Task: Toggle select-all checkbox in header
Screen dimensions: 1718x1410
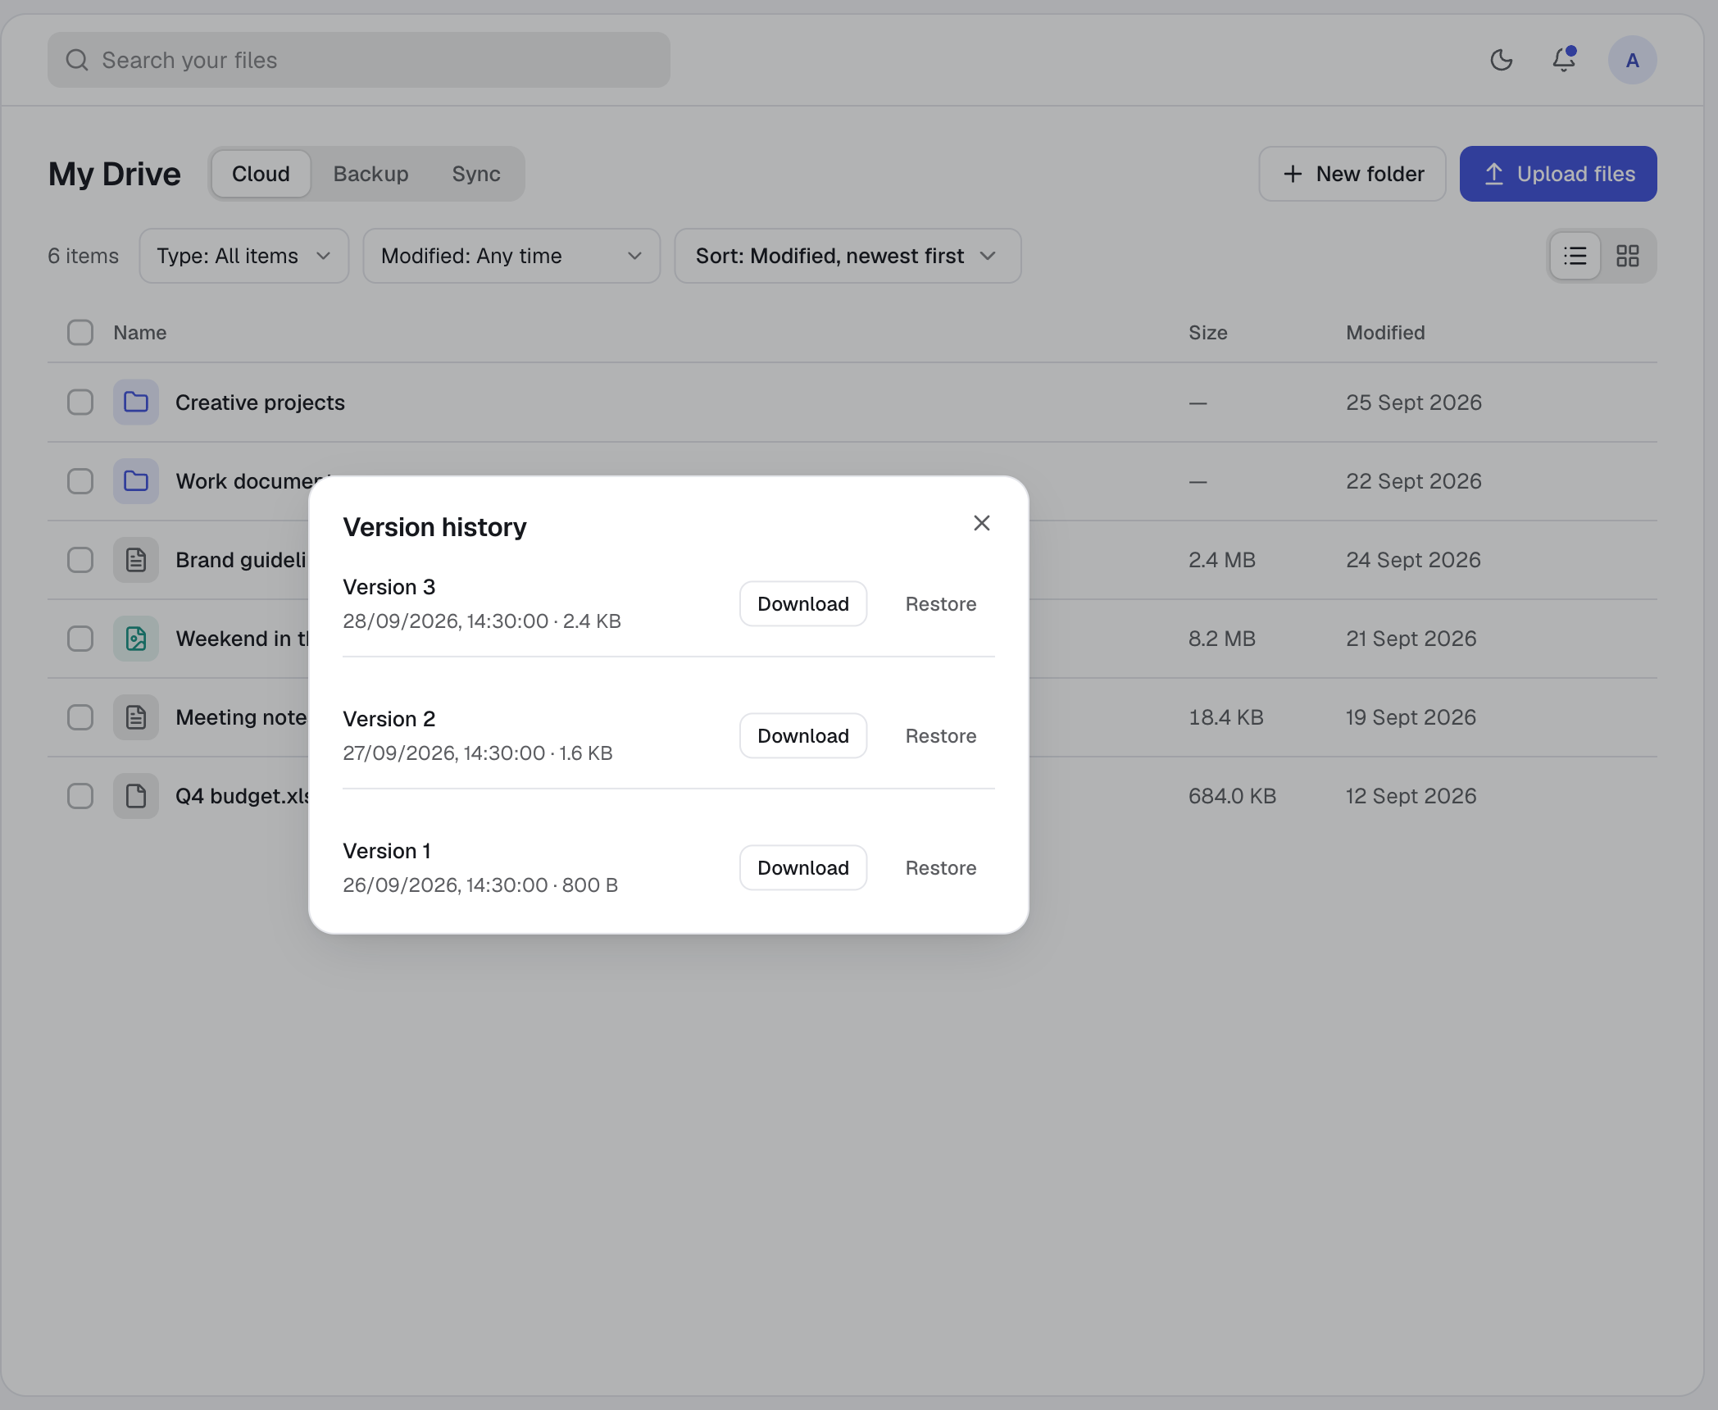Action: [x=80, y=332]
